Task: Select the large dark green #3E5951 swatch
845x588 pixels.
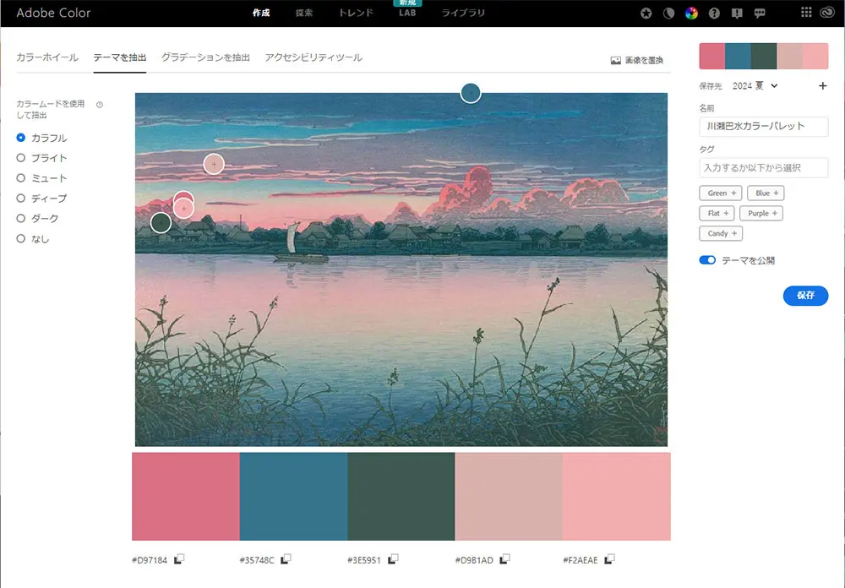Action: click(x=401, y=497)
